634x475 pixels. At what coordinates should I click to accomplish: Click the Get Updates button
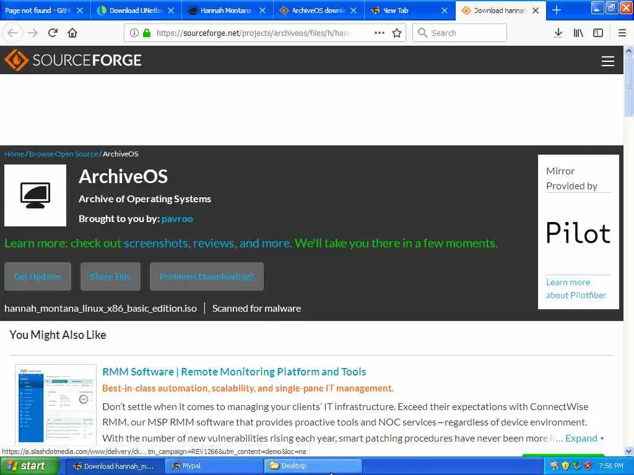click(38, 276)
